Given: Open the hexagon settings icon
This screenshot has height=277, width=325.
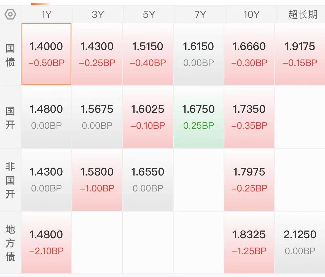Looking at the screenshot, I should click(10, 15).
